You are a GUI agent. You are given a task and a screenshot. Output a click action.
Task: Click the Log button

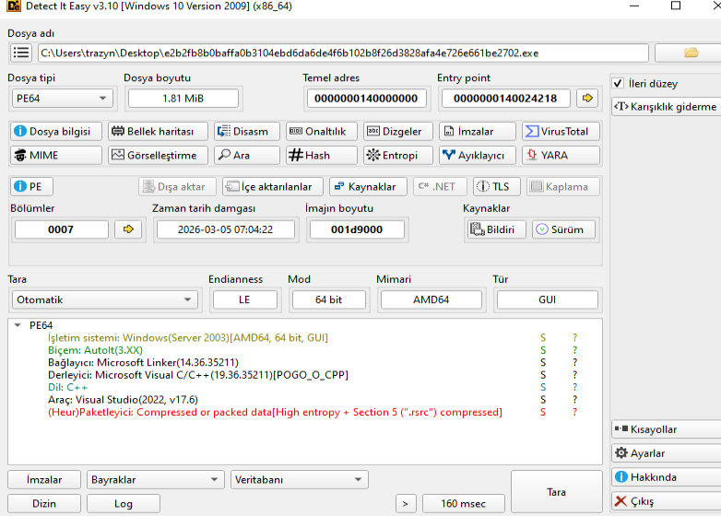[x=123, y=503]
